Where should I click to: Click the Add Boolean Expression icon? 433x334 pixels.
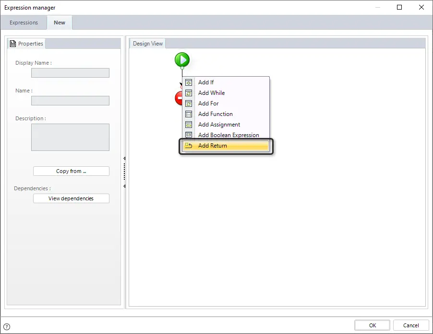[x=189, y=135]
